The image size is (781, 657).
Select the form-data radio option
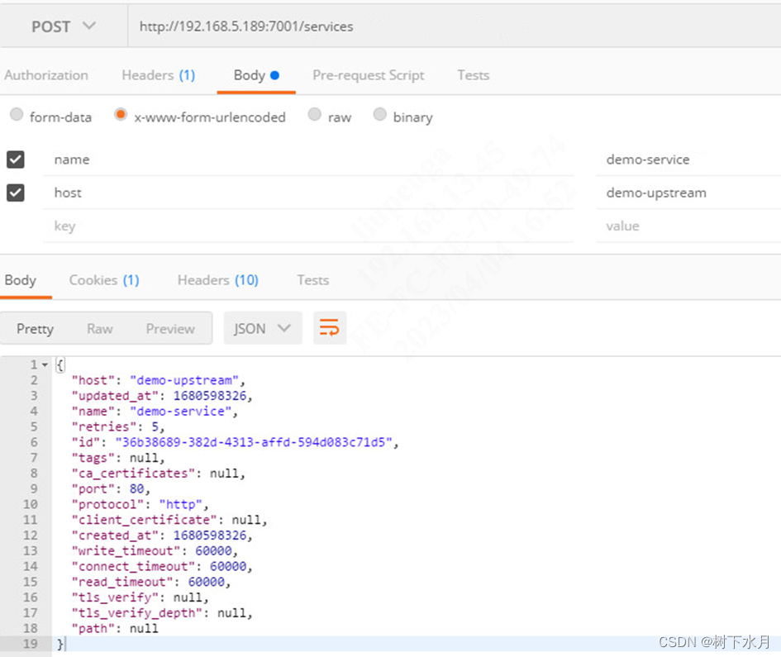pos(17,115)
